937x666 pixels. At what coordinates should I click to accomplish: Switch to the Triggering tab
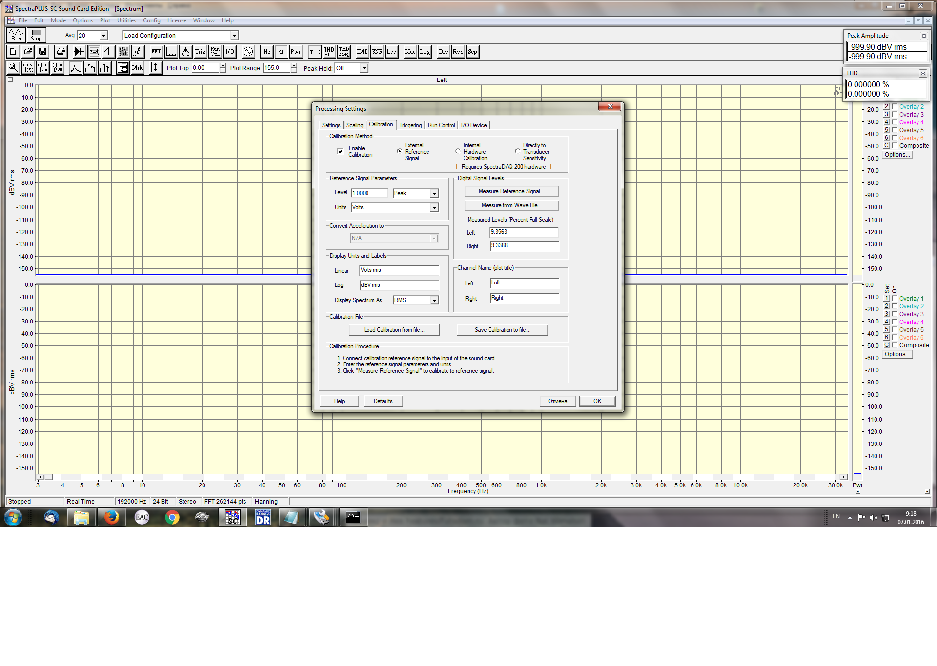coord(410,125)
